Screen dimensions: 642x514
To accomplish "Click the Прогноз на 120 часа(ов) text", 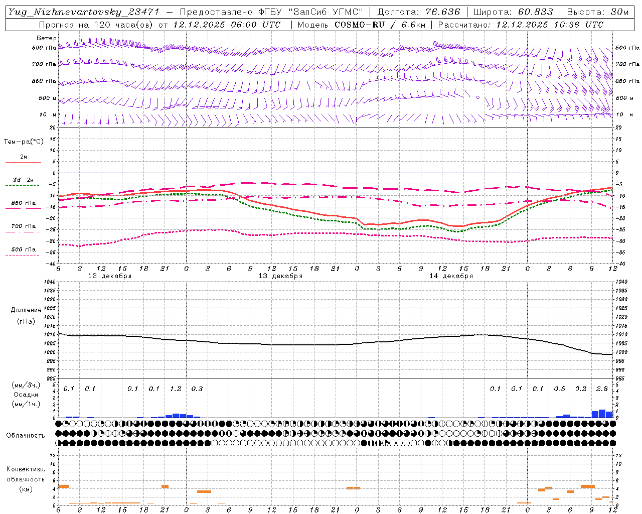I will [96, 25].
